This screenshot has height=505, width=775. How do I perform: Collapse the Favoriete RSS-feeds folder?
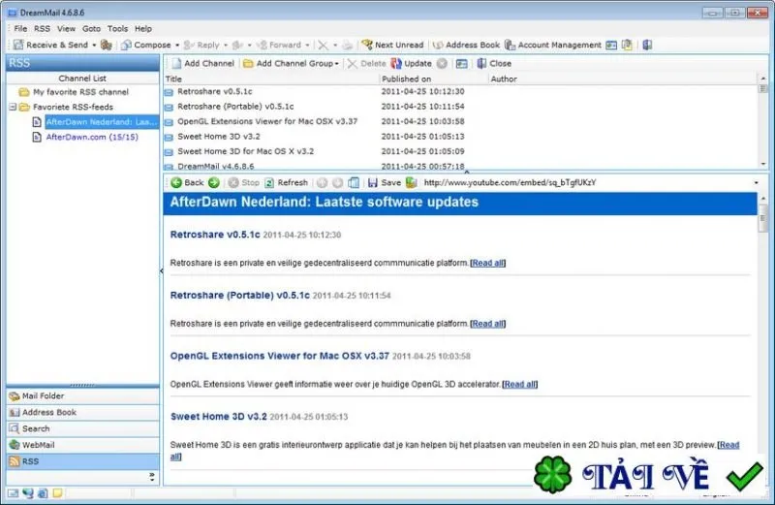13,107
